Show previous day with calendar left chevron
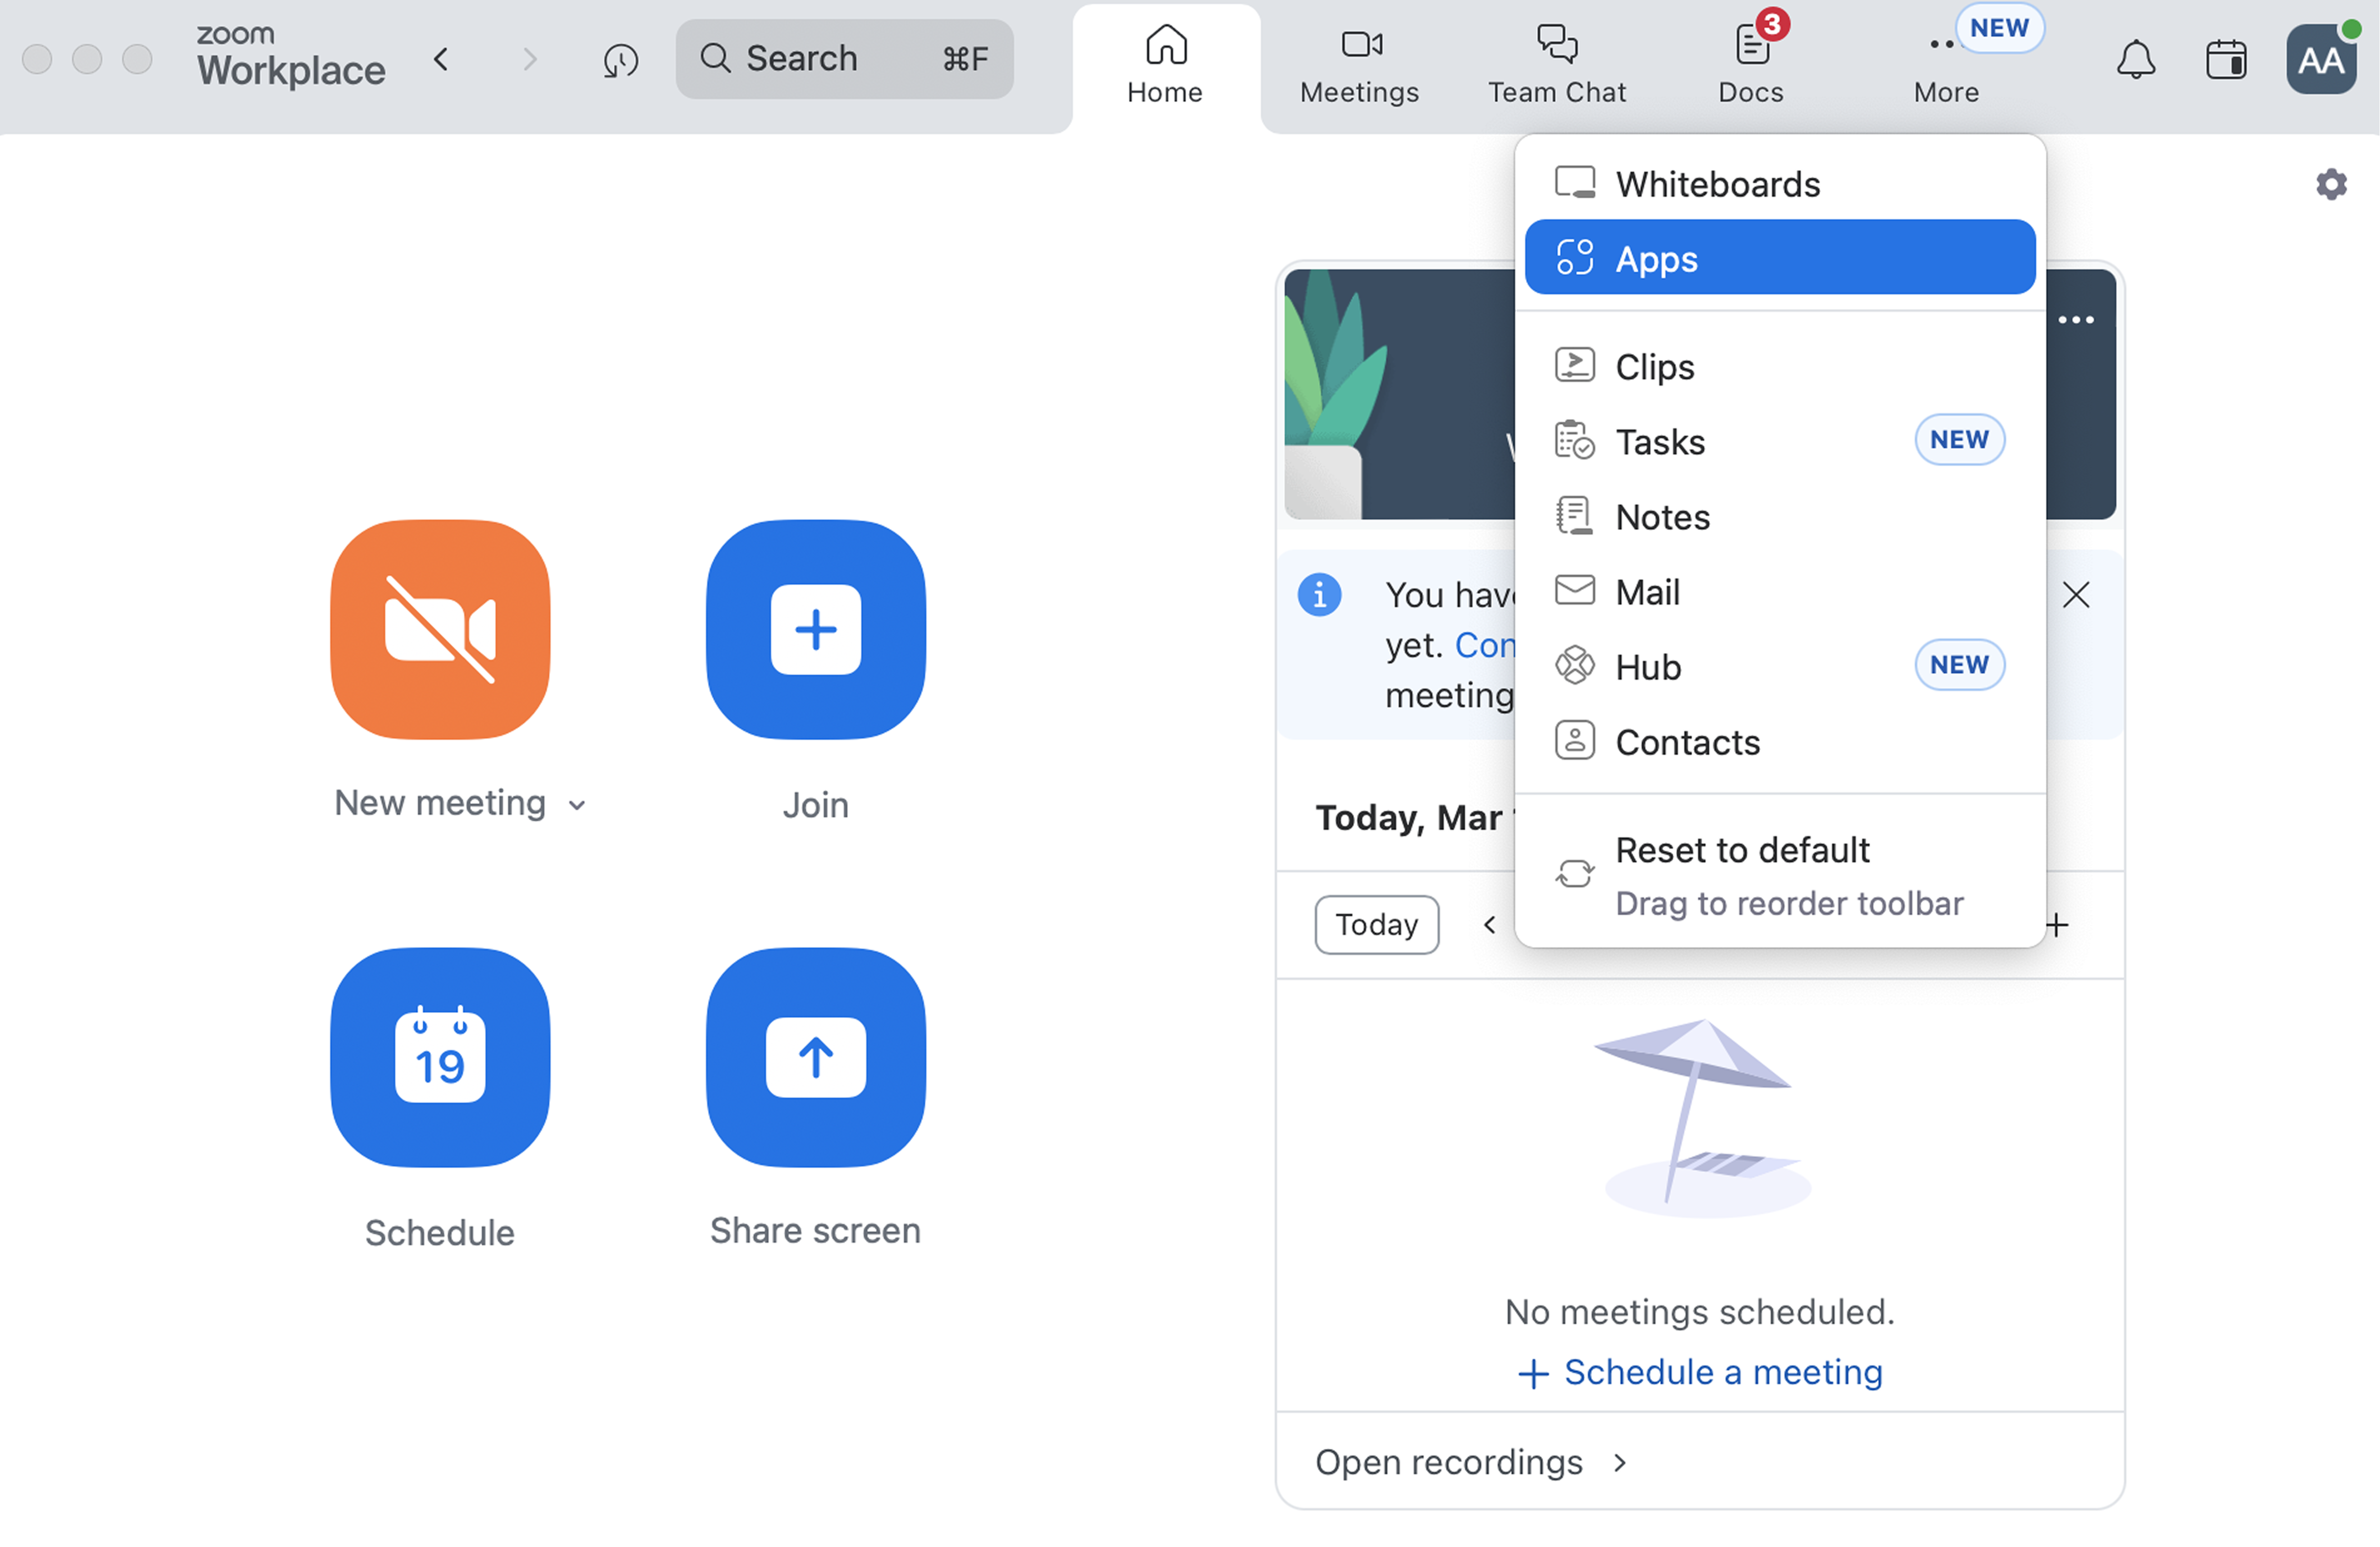This screenshot has height=1547, width=2380. (1489, 925)
